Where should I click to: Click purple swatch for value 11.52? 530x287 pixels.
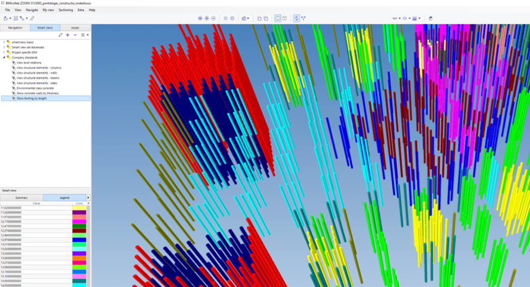79,212
